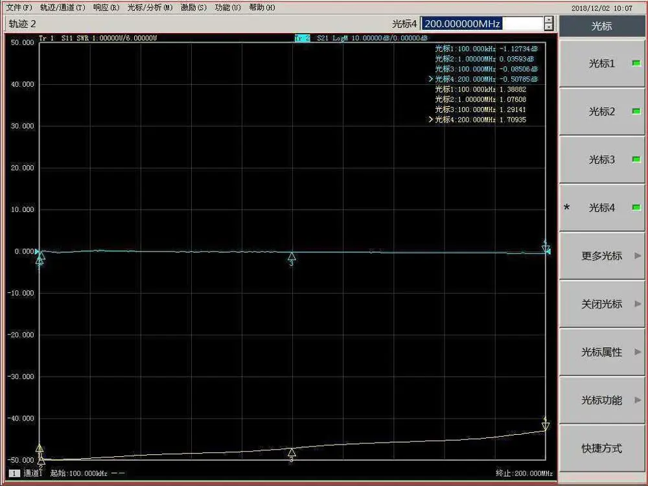Expand the 光标功能 submenu
Image resolution: width=648 pixels, height=486 pixels.
[x=602, y=400]
